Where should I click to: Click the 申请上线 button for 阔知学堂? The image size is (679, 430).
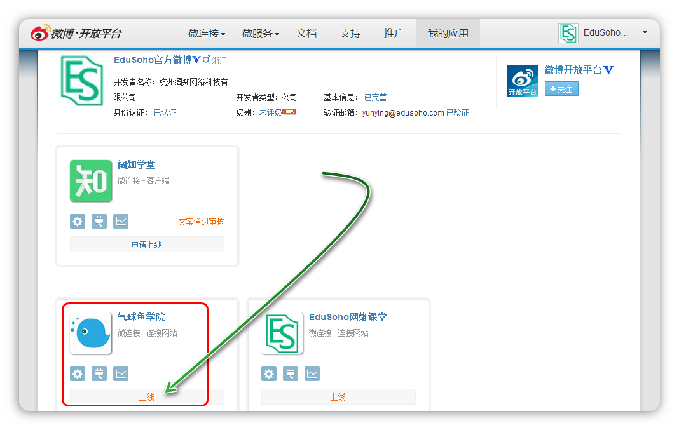coord(147,245)
